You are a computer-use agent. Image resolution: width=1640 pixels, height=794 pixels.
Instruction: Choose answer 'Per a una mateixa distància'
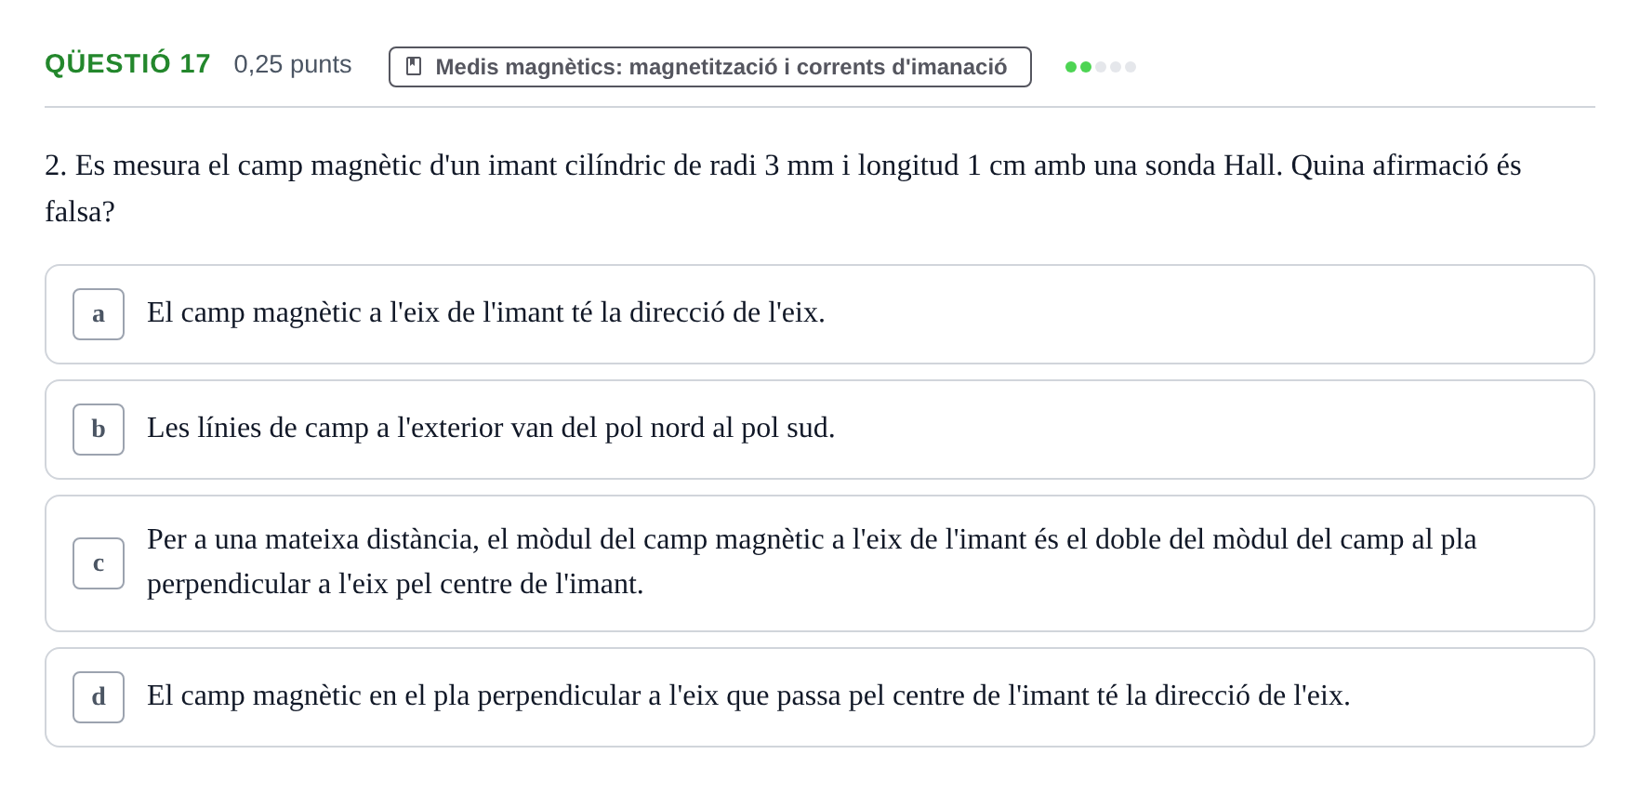(820, 563)
